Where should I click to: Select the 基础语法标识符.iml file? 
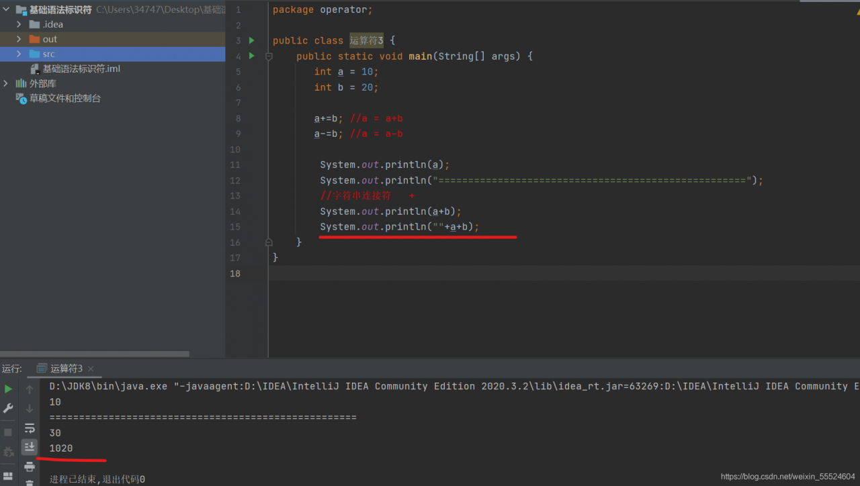[x=81, y=68]
